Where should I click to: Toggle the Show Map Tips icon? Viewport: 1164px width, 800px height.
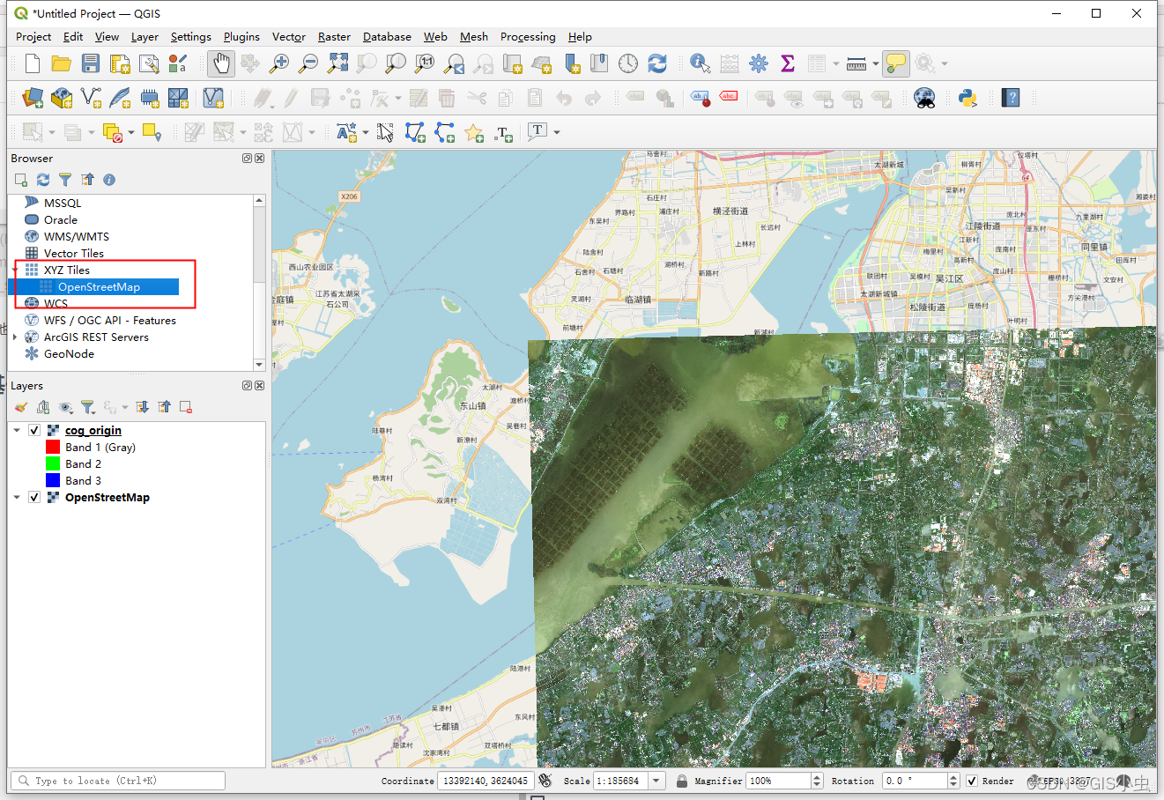[x=895, y=63]
